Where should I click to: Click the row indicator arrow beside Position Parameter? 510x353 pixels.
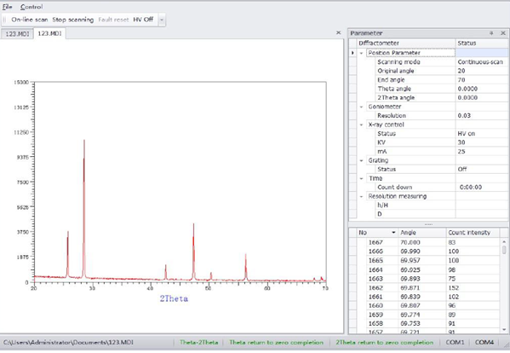tap(352, 53)
